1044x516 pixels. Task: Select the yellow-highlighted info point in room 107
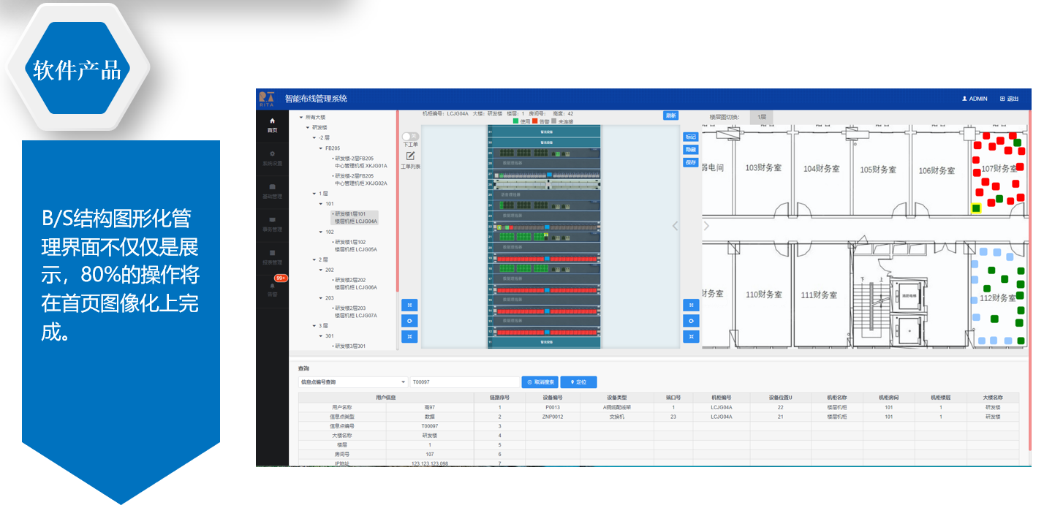tap(975, 208)
